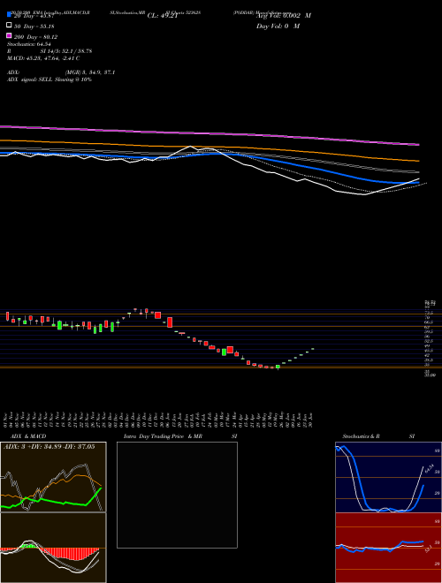The width and height of the screenshot is (442, 583).
Task: Click the 'ADX signal: SELL Slowing @ 10%' text
Action: tap(50, 79)
